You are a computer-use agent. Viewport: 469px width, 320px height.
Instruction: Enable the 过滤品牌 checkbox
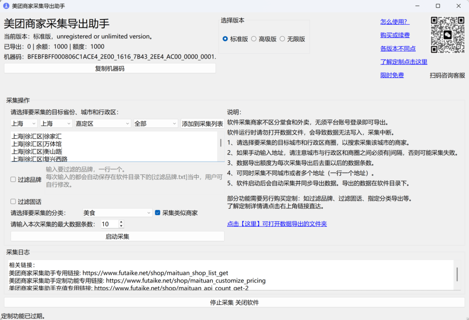(x=12, y=179)
